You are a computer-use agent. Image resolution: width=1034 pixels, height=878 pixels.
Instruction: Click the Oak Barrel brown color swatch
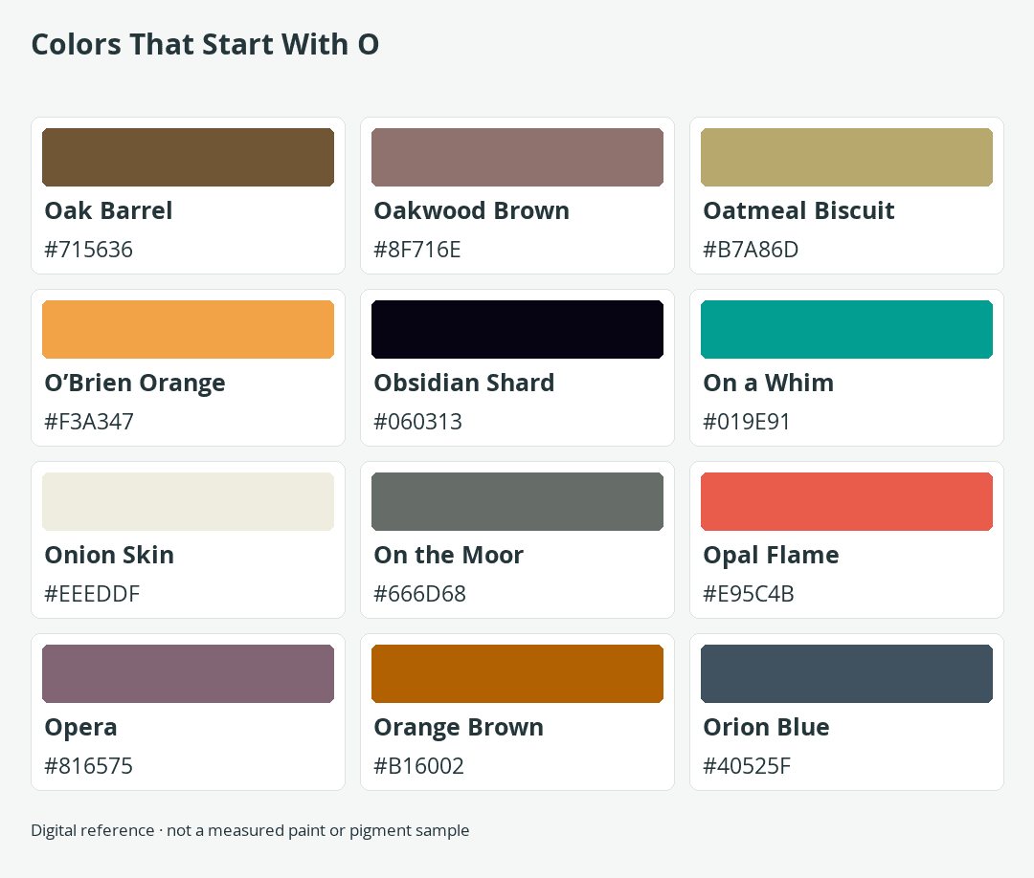pyautogui.click(x=188, y=158)
